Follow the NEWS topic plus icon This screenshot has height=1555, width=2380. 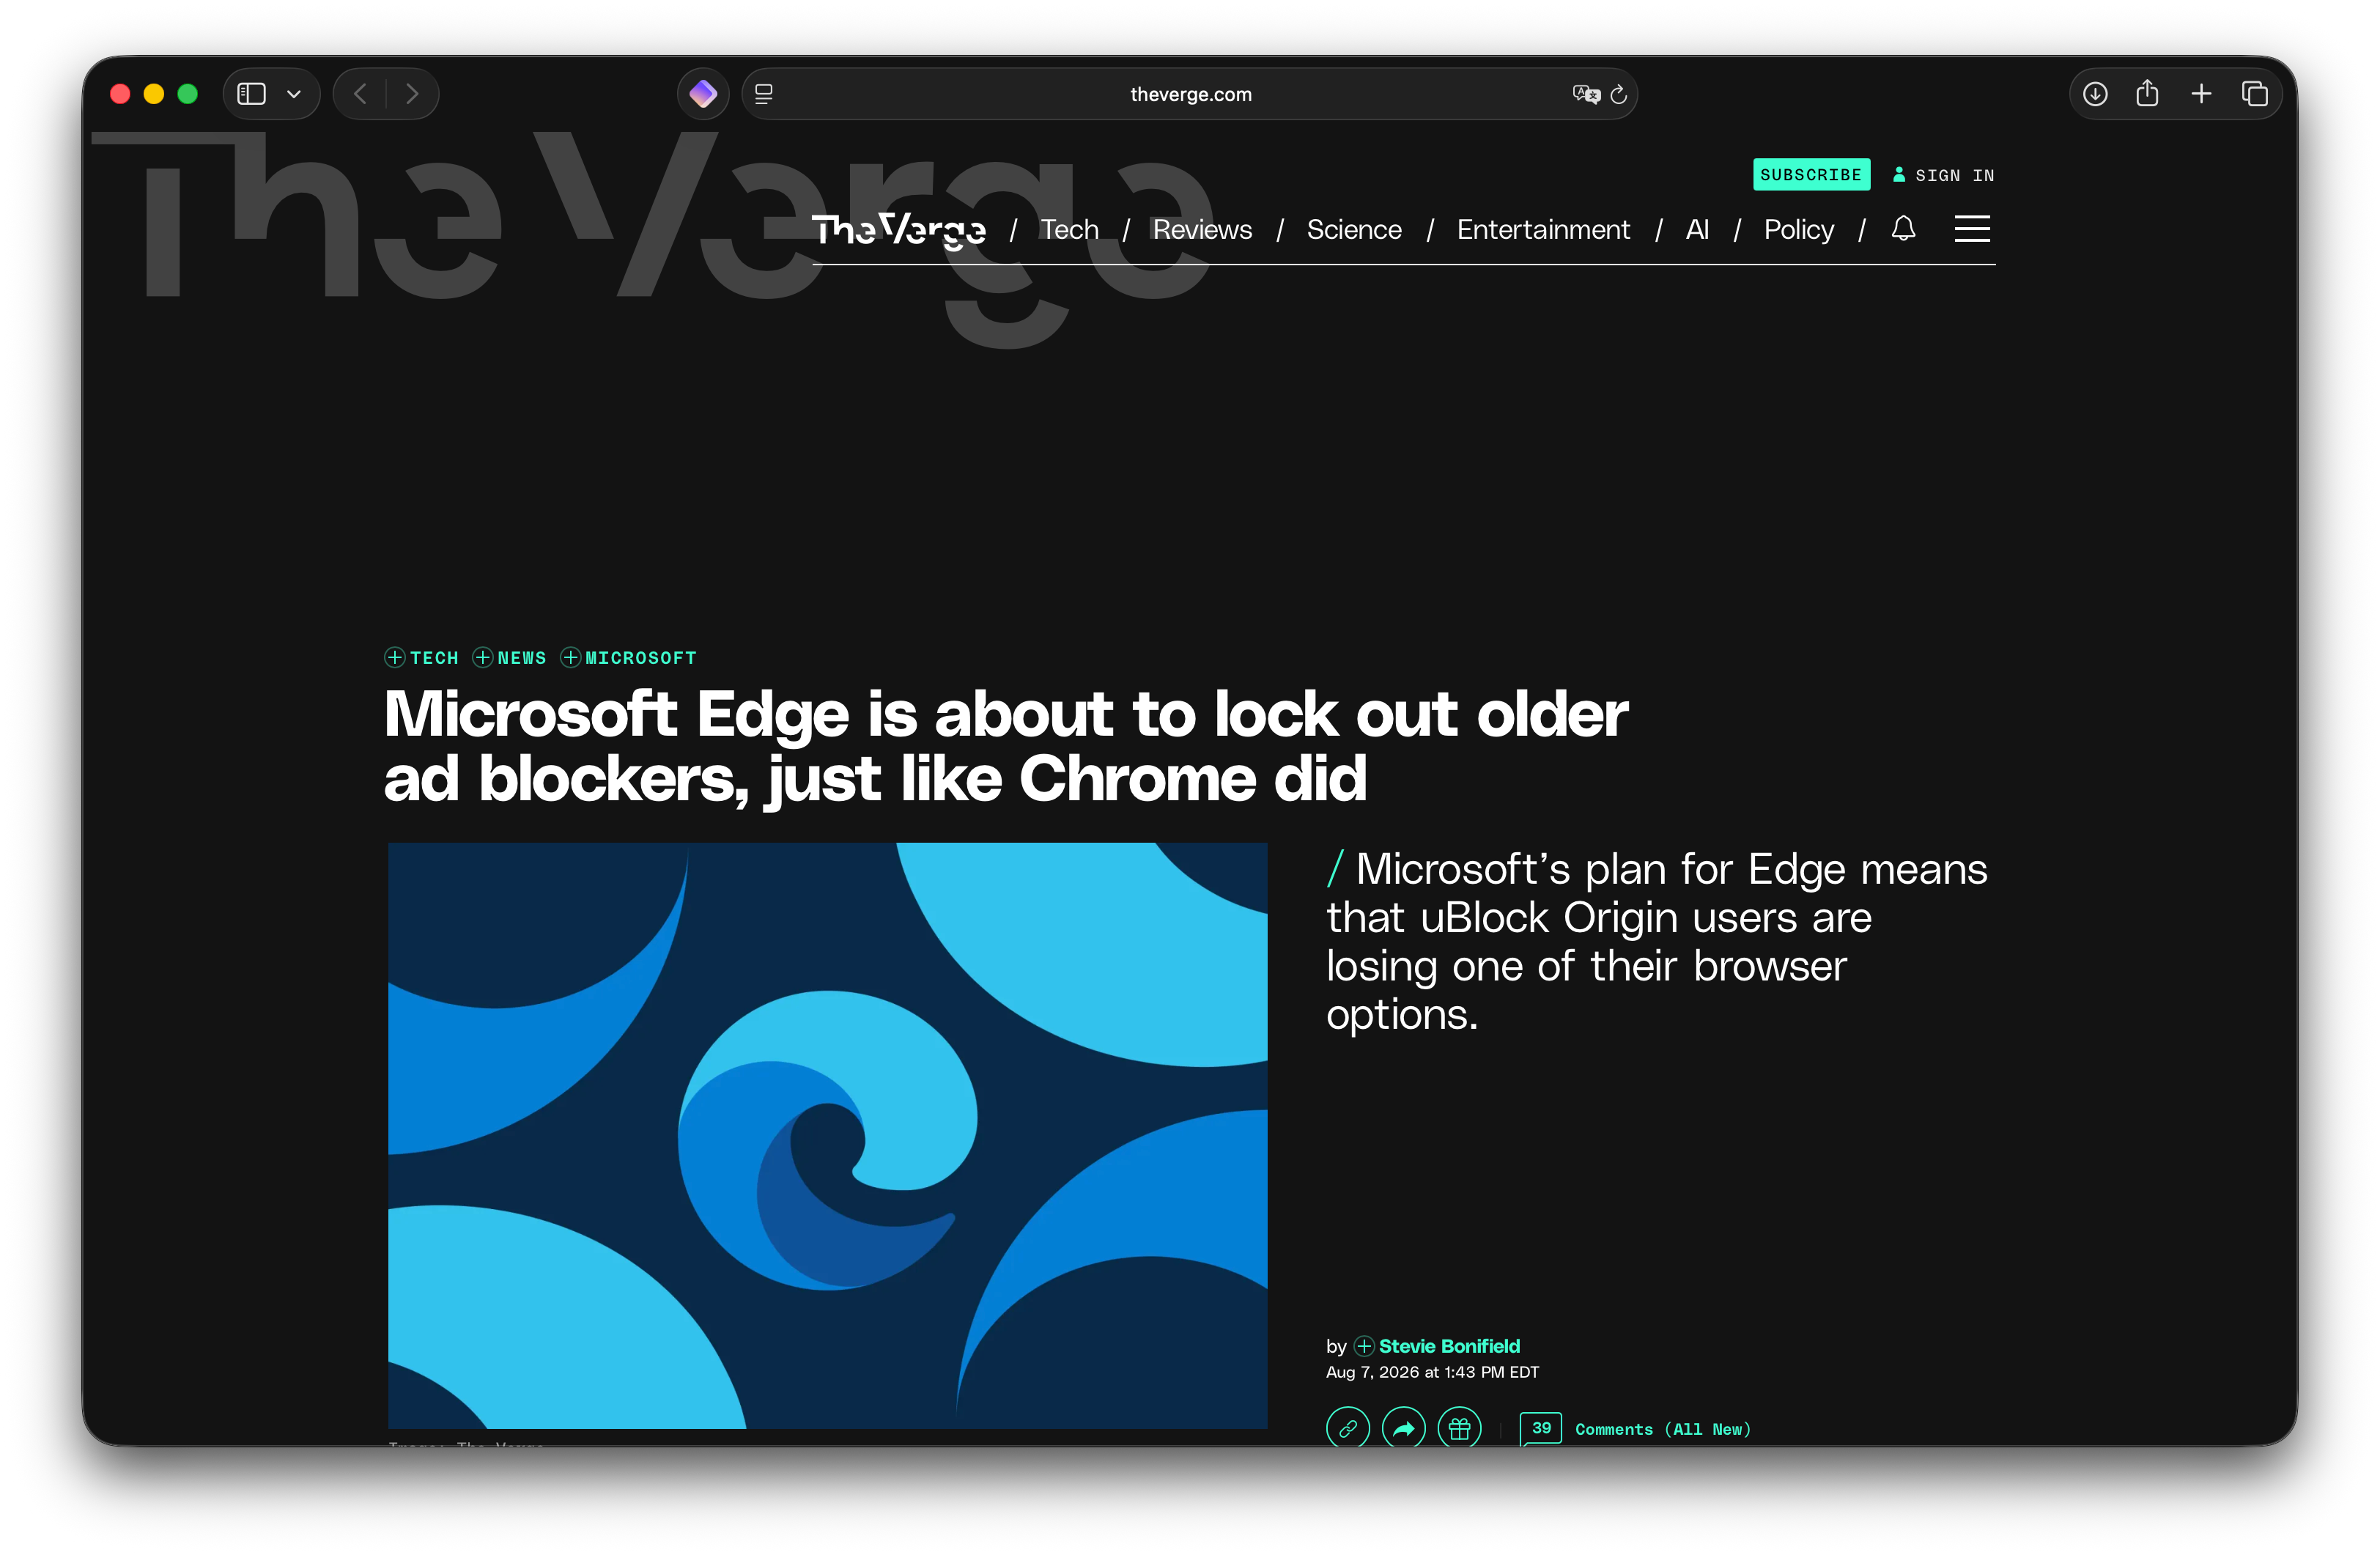point(483,657)
